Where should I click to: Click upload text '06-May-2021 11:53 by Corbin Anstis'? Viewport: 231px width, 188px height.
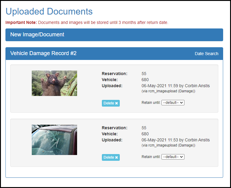(x=175, y=140)
